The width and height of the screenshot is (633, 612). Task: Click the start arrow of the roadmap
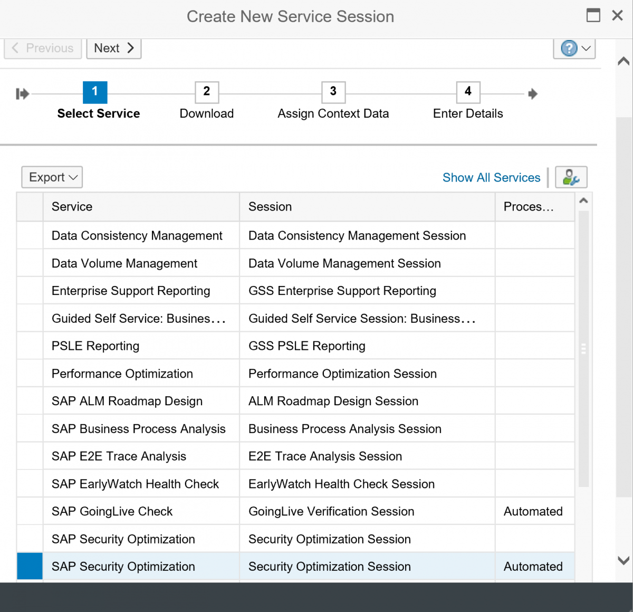tap(22, 93)
